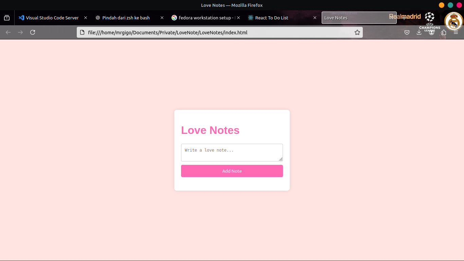The width and height of the screenshot is (464, 261).
Task: Close the React To Do List tab
Action: coord(315,18)
